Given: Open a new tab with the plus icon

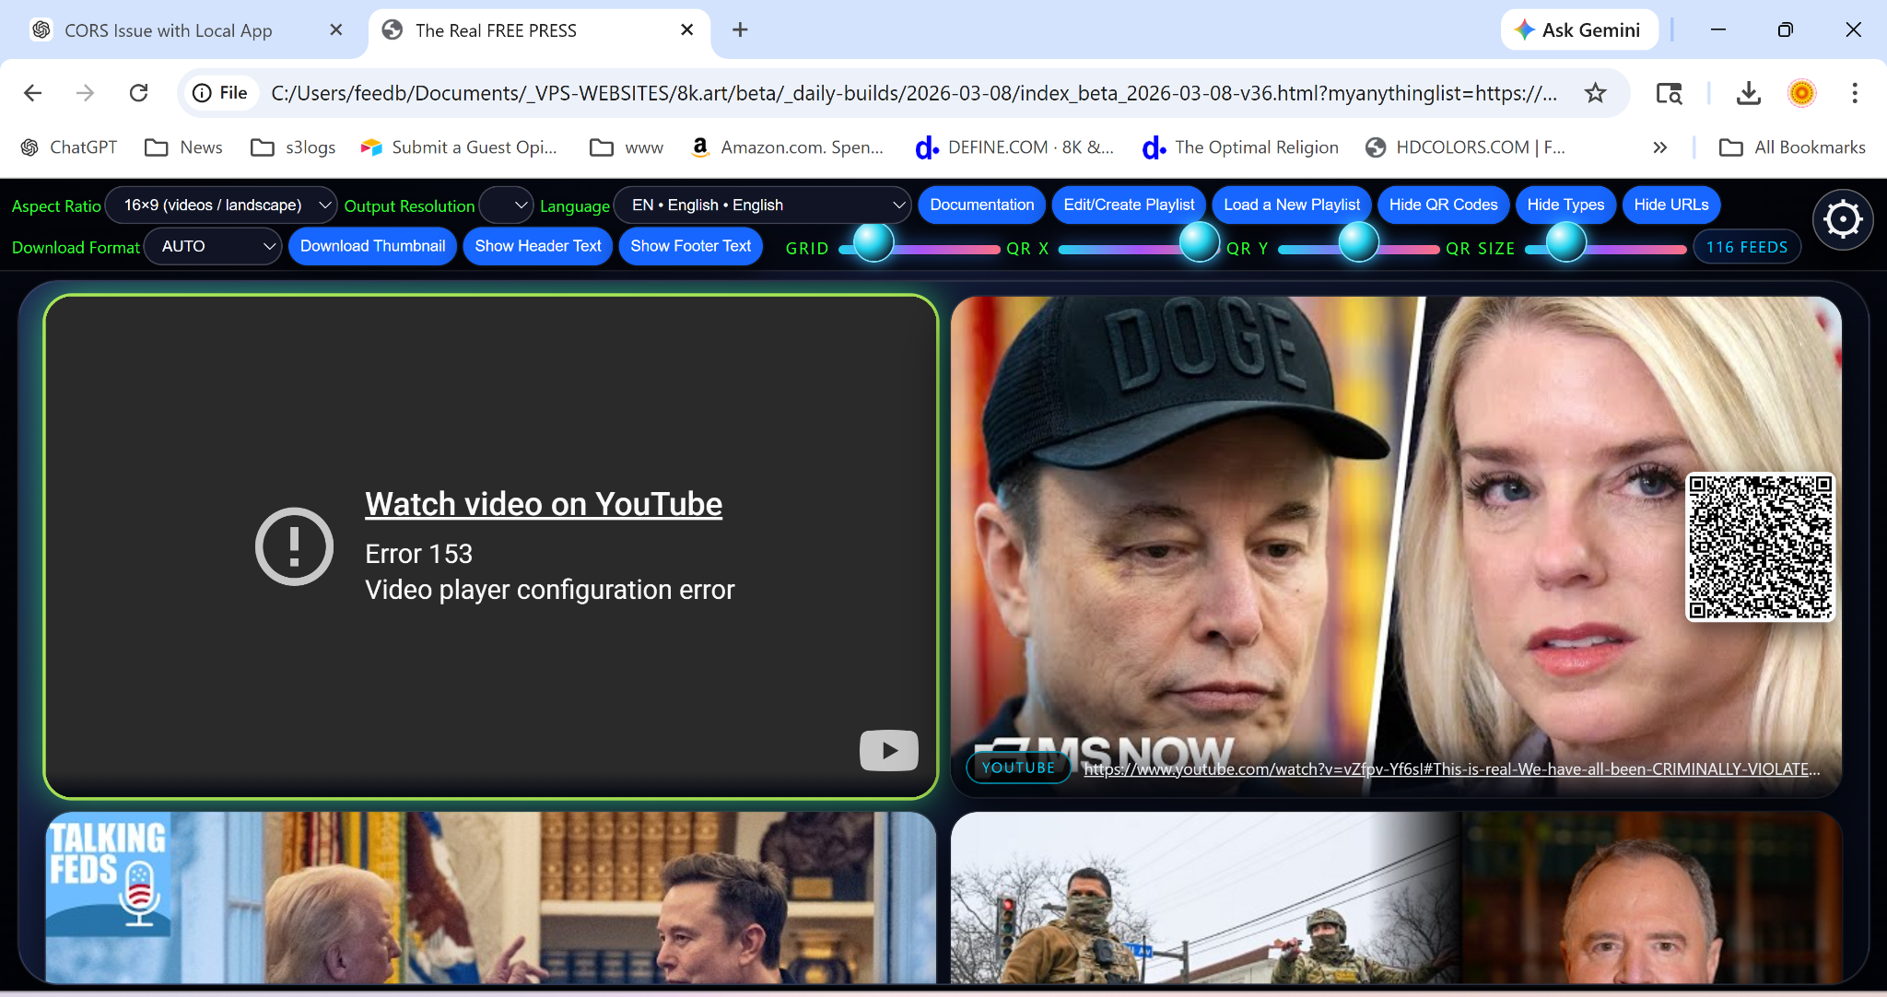Looking at the screenshot, I should pos(740,30).
